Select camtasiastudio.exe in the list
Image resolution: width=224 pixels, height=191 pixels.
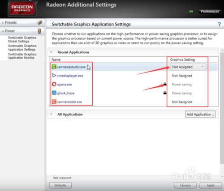pyautogui.click(x=71, y=67)
